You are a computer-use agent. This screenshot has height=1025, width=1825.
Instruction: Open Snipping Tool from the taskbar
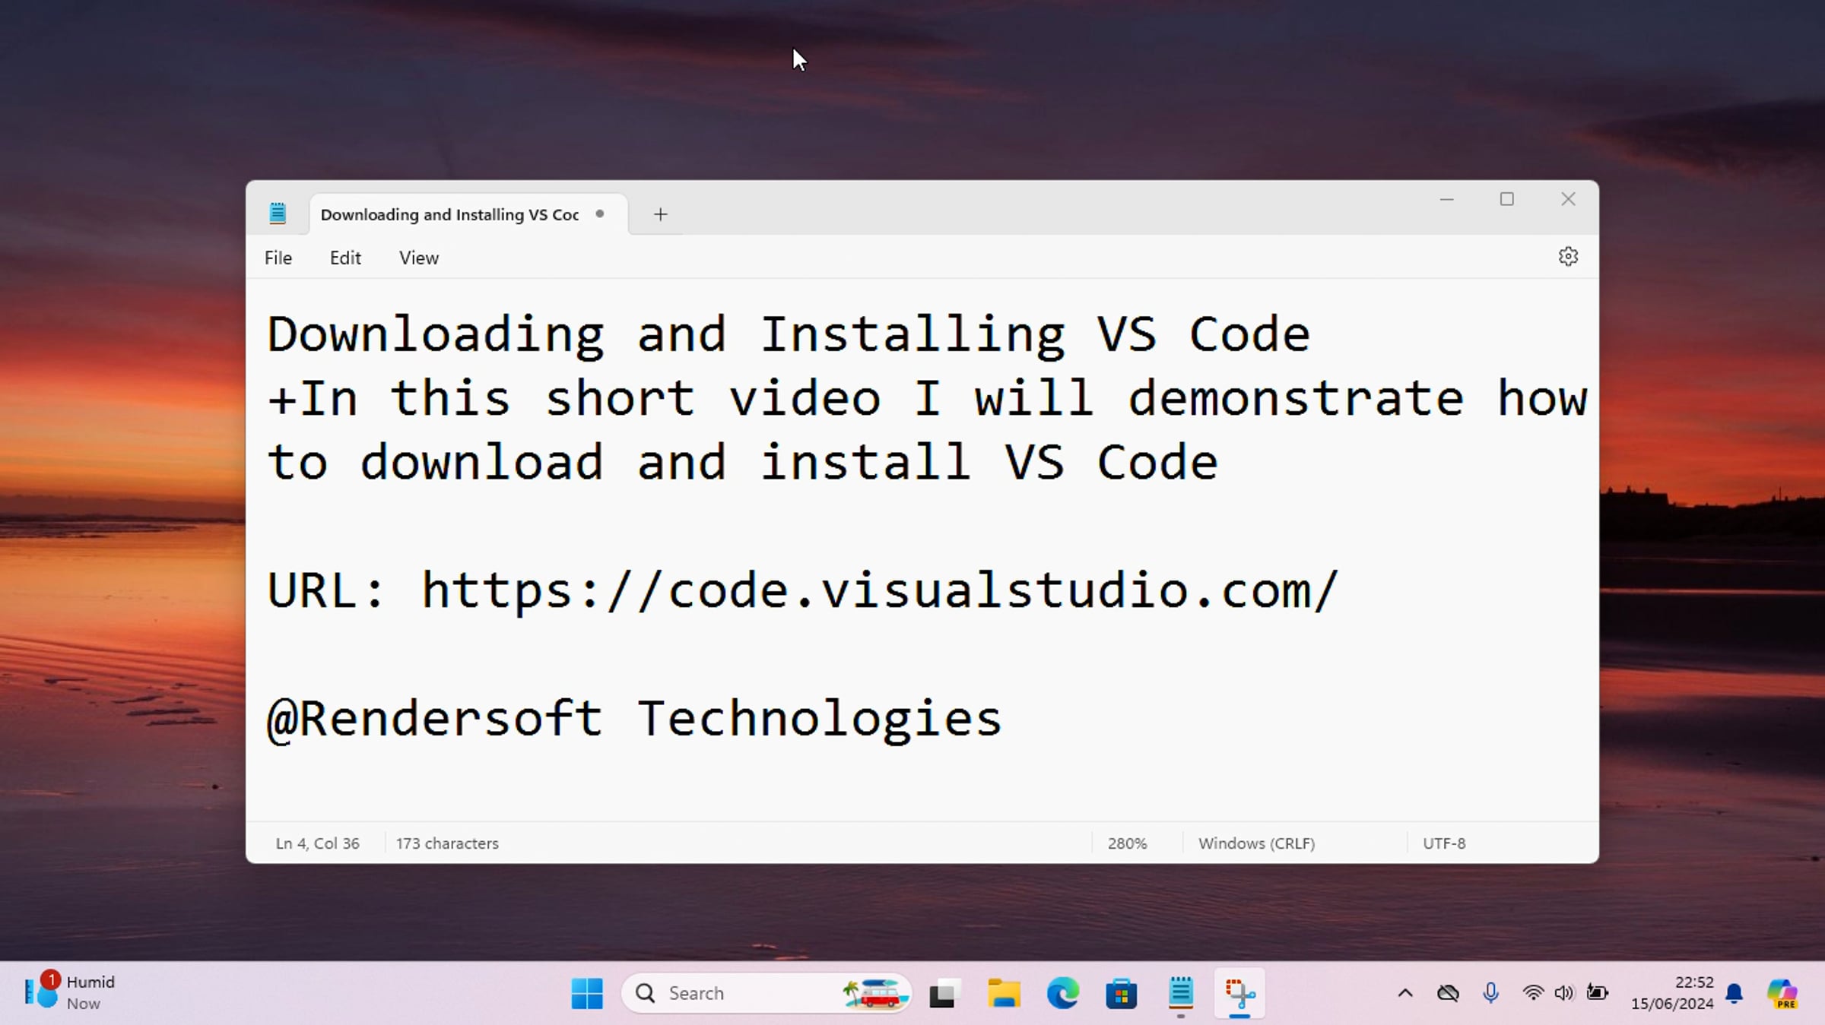1239,992
